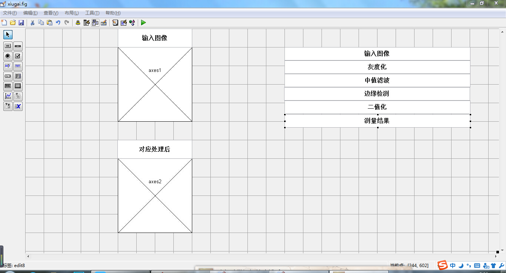This screenshot has height=273, width=506.
Task: Select the 输入图像 label above axes1
Action: (x=155, y=38)
